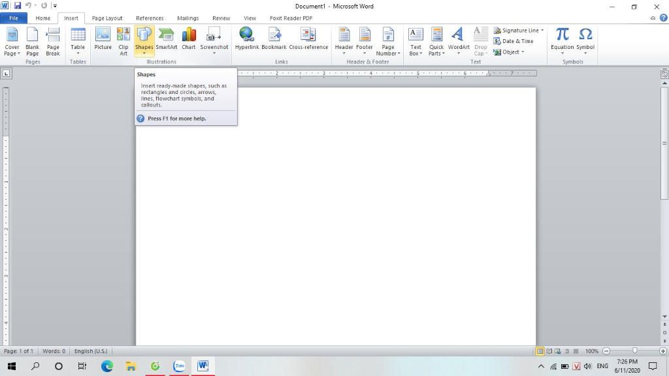This screenshot has width=669, height=376.
Task: Click the vertical scrollbar down arrow
Action: pyautogui.click(x=664, y=317)
